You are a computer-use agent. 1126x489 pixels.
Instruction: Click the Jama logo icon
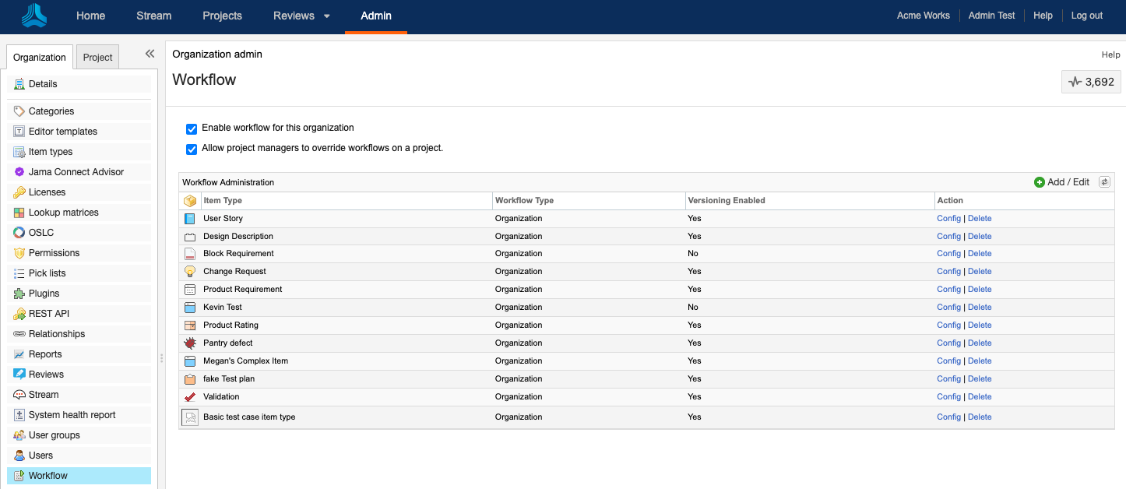(x=34, y=16)
